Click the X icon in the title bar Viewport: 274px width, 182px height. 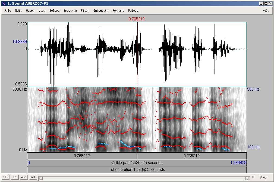(4, 4)
